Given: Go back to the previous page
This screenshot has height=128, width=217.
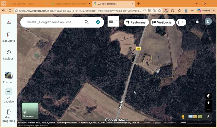Looking at the screenshot, I should pos(4,11).
